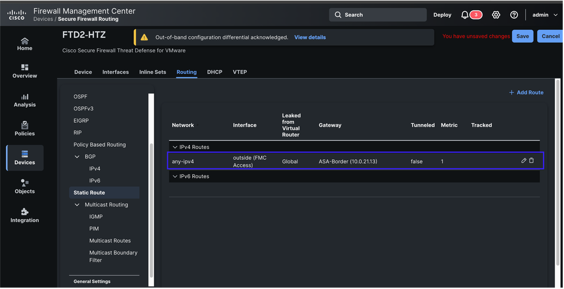Viewport: 564px width, 289px height.
Task: Select IPv6 under BGP
Action: coord(95,181)
